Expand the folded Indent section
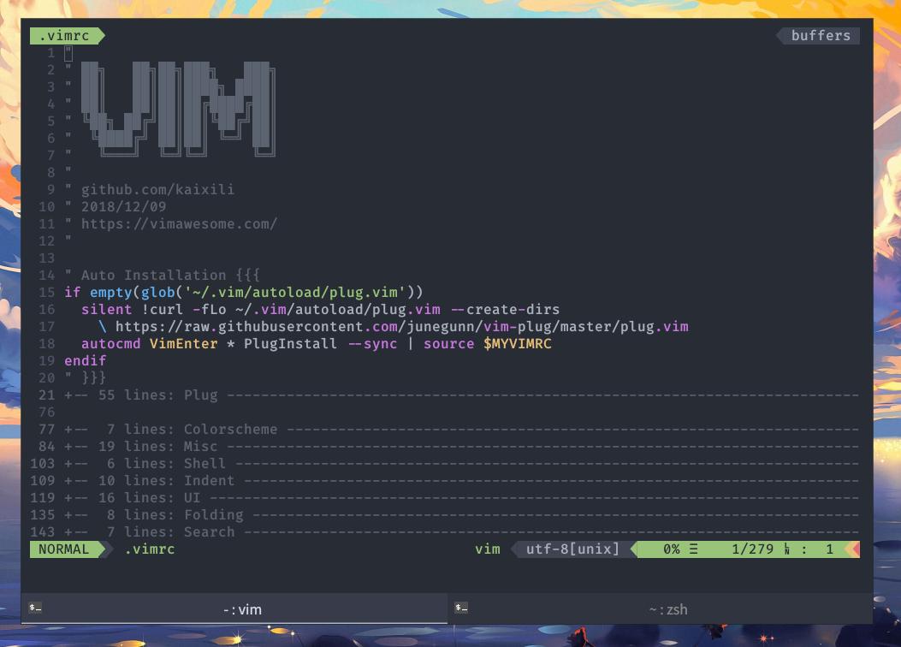Screen dimensions: 901x647 tap(461, 481)
